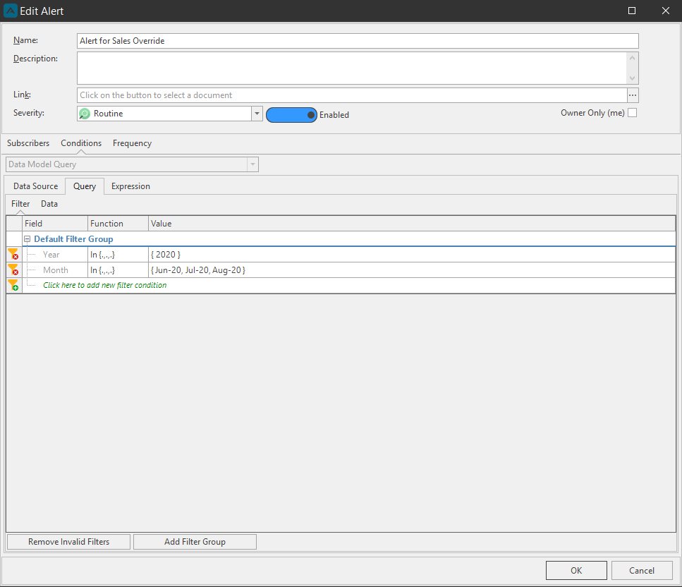The image size is (682, 587).
Task: Open the Severity dropdown arrow
Action: [x=257, y=114]
